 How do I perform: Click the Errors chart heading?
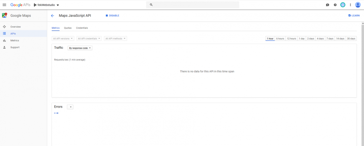[x=58, y=107]
